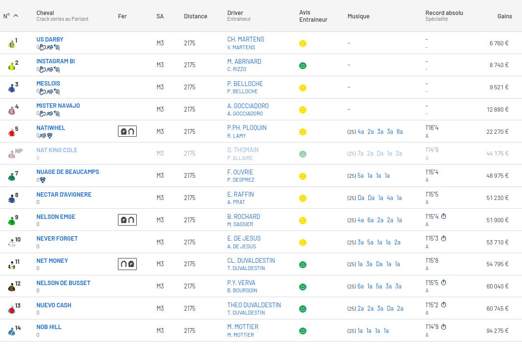Click the stopwatch icon beside NEVER FORGET record
522x344 pixels.
point(443,239)
